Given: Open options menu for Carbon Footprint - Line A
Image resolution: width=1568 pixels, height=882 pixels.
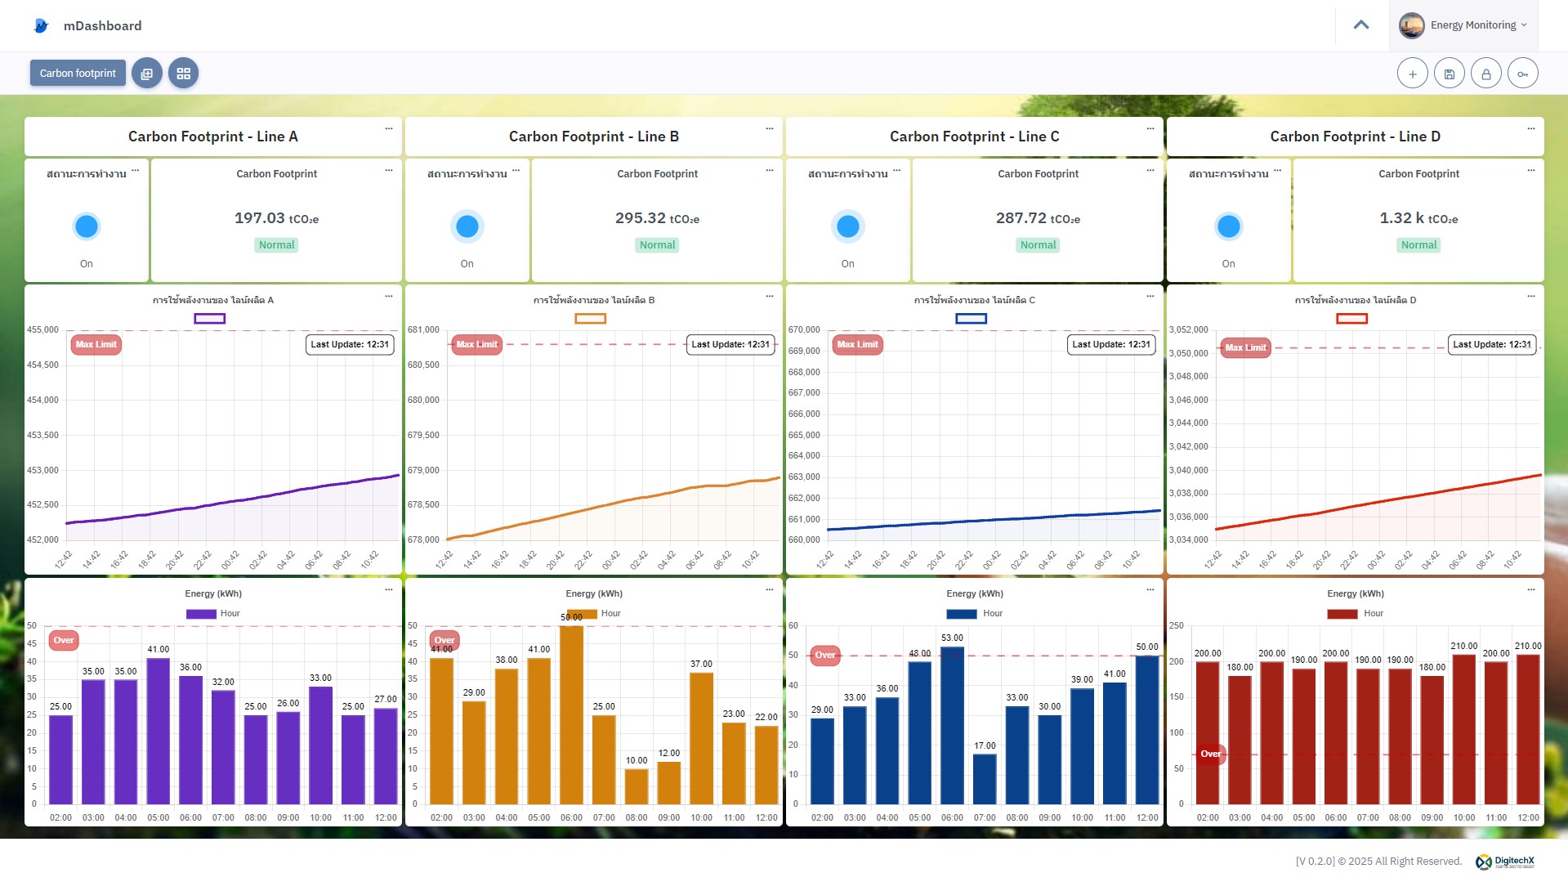Looking at the screenshot, I should [389, 129].
